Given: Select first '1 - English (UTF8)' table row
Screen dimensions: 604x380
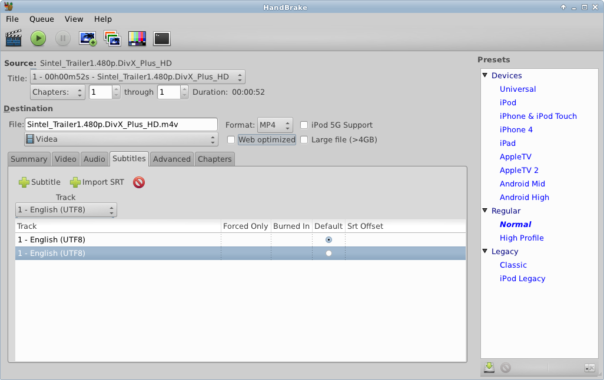Looking at the screenshot, I should 240,239.
